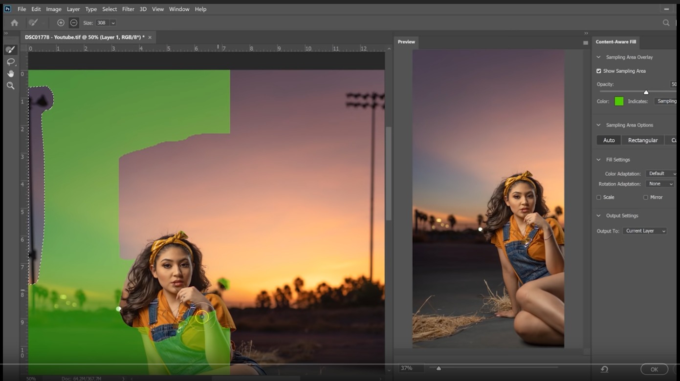Image resolution: width=680 pixels, height=381 pixels.
Task: Switch brush to add mode (plus icon)
Action: pyautogui.click(x=61, y=23)
